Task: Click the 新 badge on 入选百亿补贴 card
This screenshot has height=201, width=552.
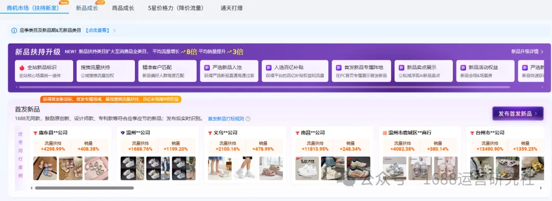Action: click(x=269, y=67)
